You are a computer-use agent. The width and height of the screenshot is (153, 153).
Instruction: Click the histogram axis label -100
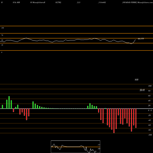tap(150, 135)
